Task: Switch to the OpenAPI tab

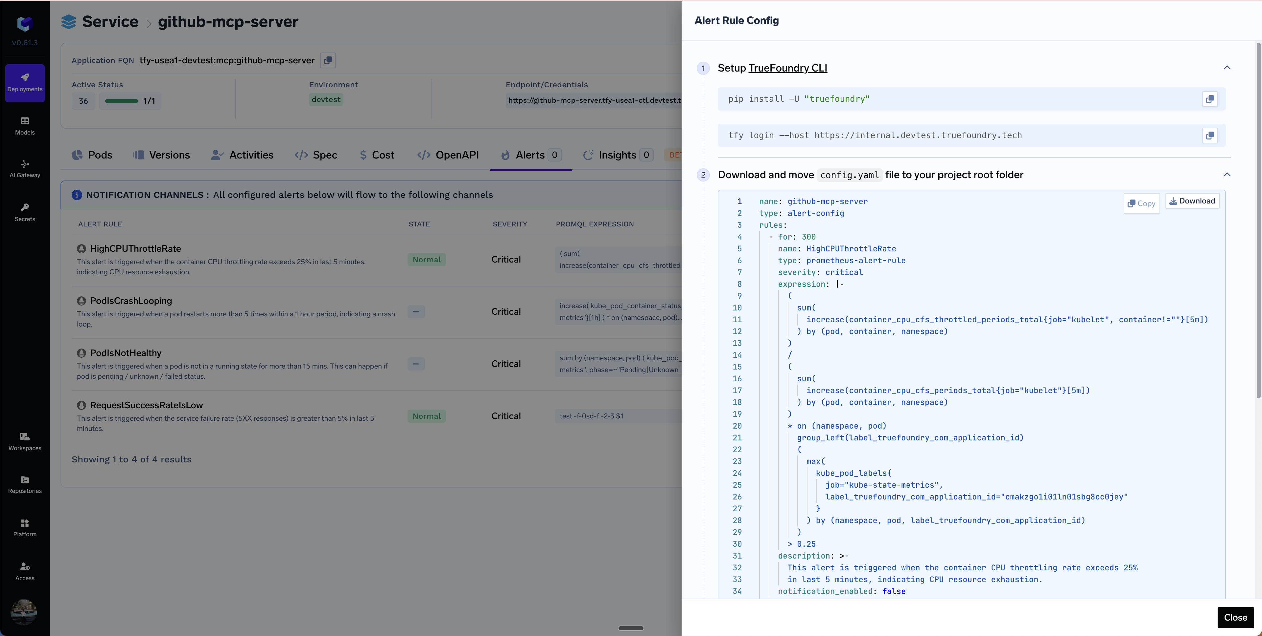Action: pos(448,155)
